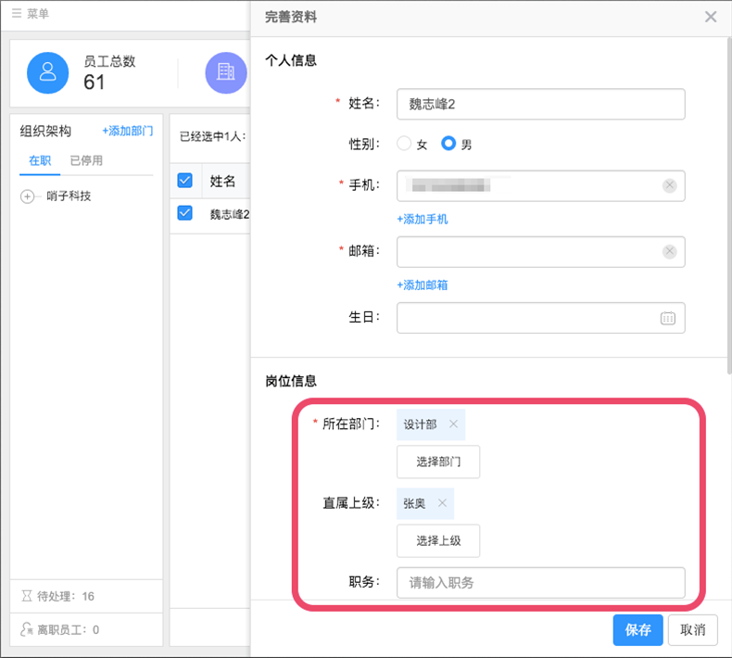This screenshot has width=732, height=658.
Task: Select the 男 gender radio button
Action: [x=448, y=144]
